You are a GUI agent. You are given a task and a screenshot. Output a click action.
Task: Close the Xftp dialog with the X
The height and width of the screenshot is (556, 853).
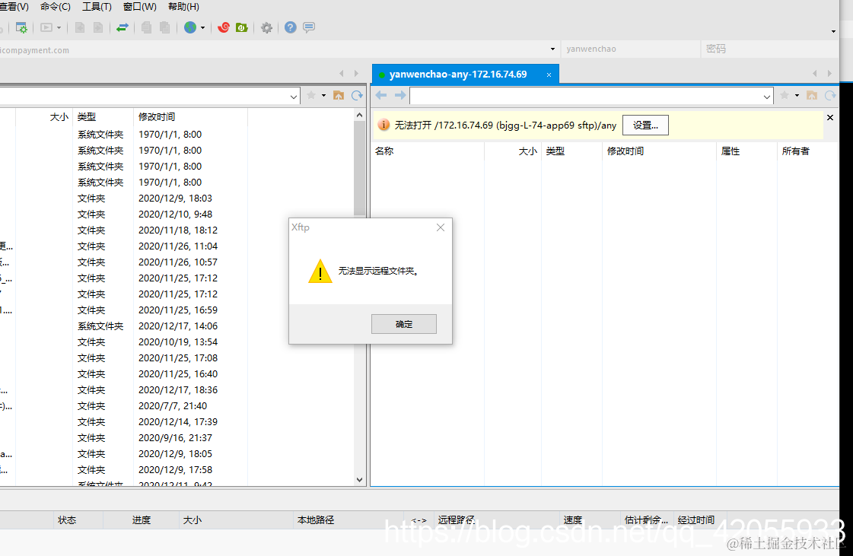441,227
